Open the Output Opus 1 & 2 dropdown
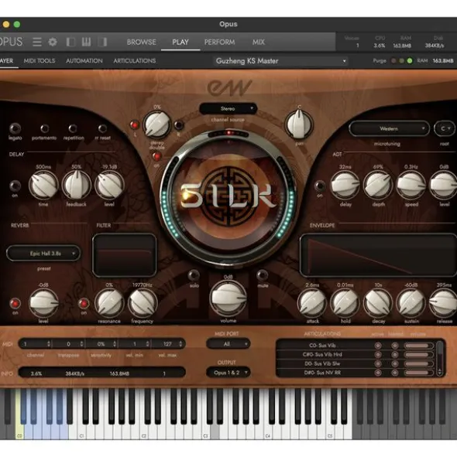This screenshot has height=457, width=457. (228, 373)
